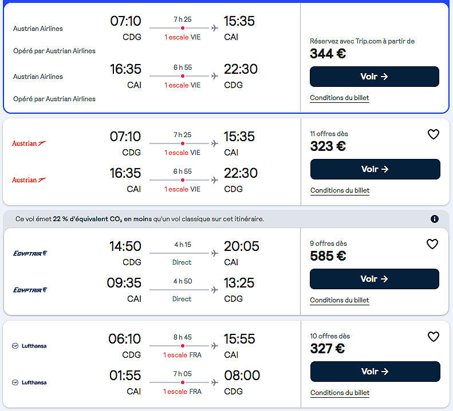Viewport: 453px width, 411px height.
Task: Click the Austrian logo on the return 16:35 flight
Action: coord(29,180)
